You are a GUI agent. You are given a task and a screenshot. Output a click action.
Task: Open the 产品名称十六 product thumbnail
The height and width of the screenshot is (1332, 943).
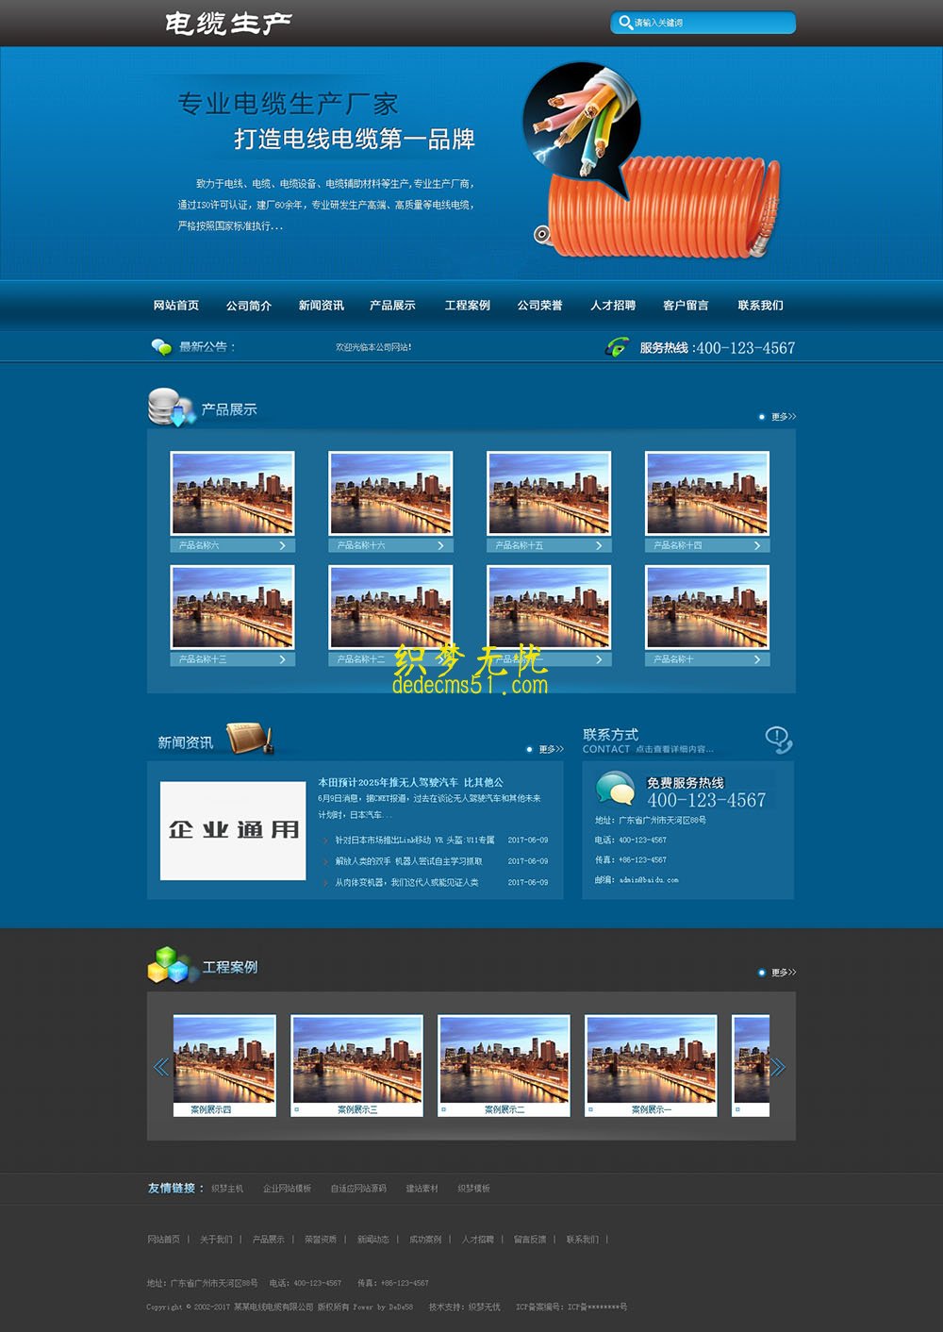(x=390, y=493)
